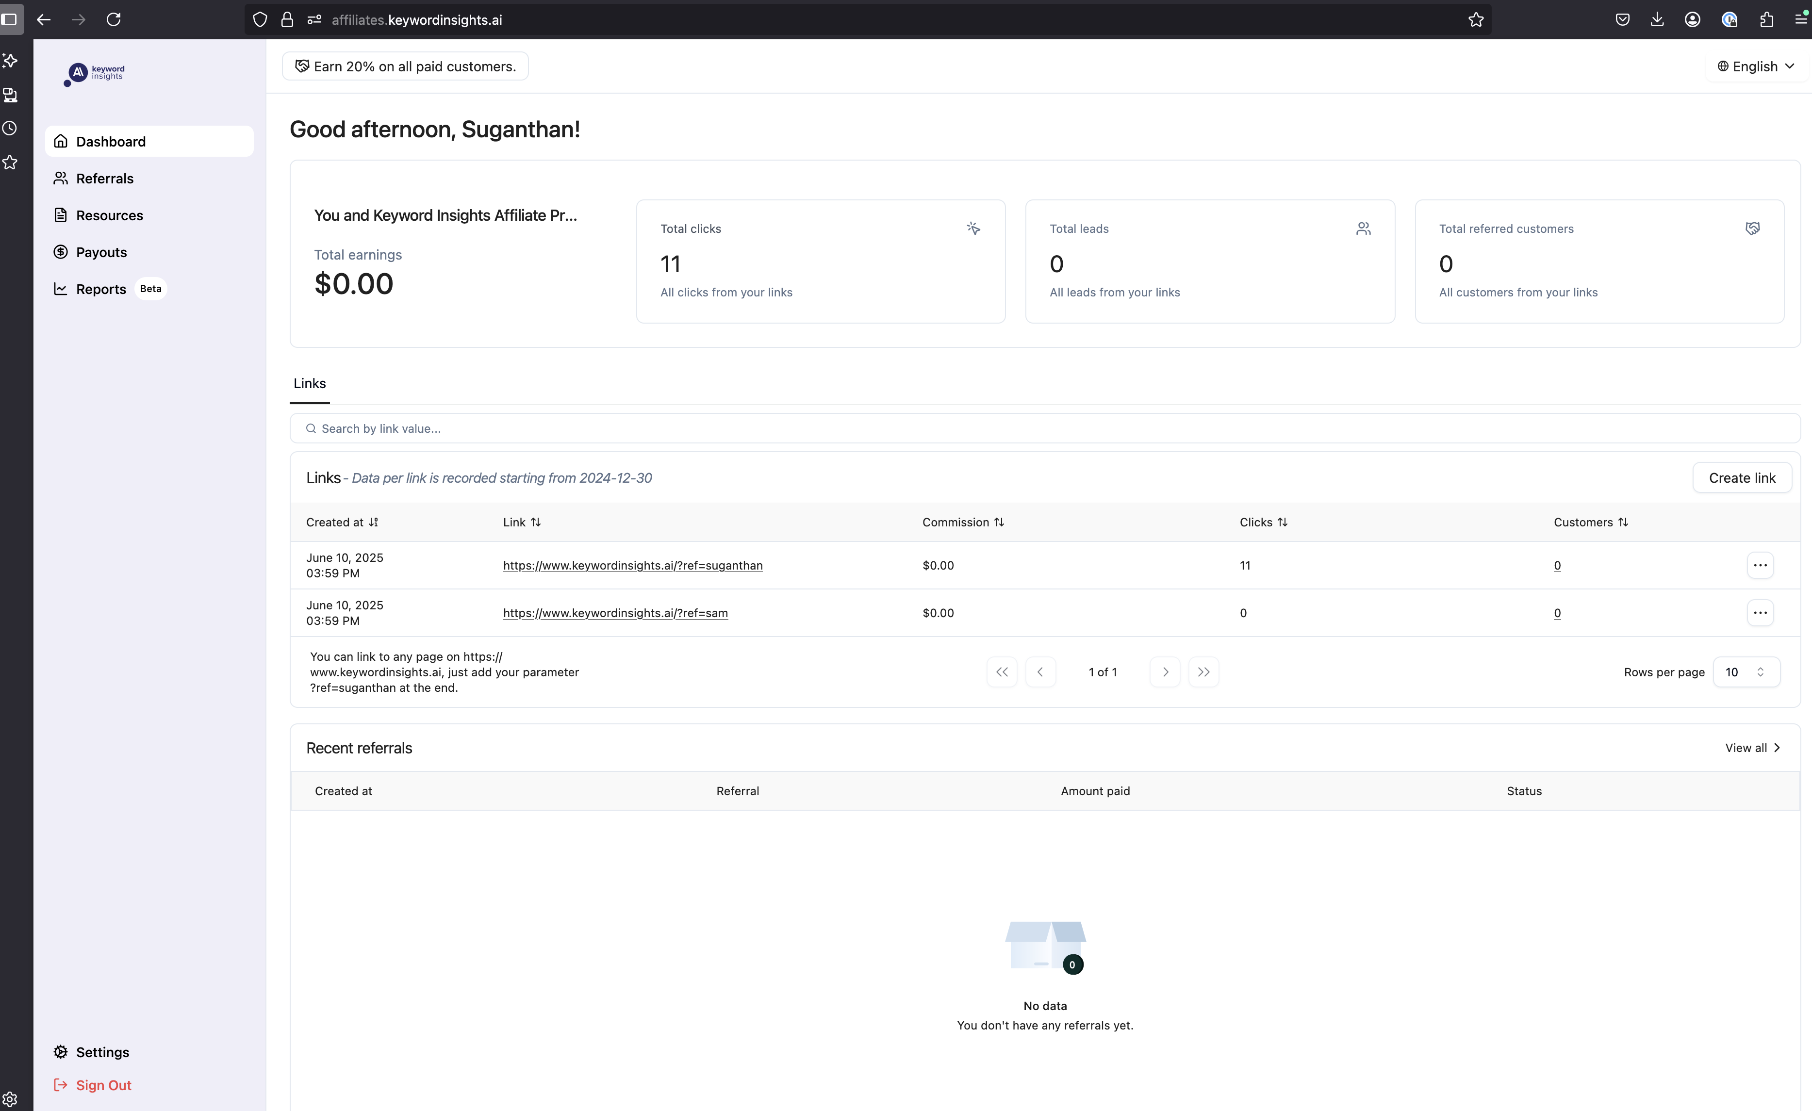Go to the last page of links
Viewport: 1812px width, 1111px height.
[x=1203, y=672]
